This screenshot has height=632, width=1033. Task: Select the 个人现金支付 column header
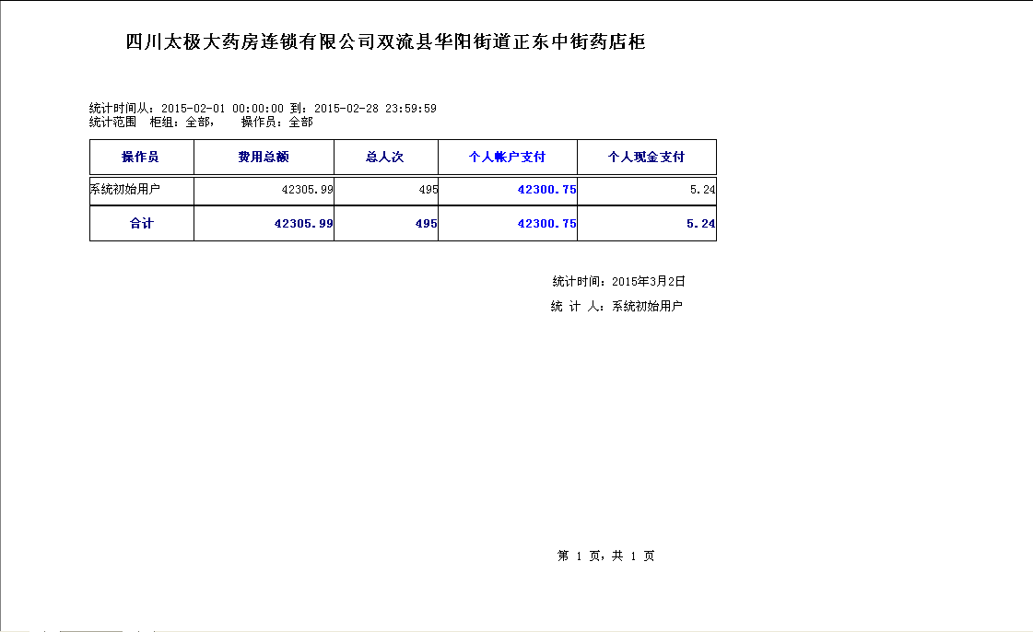tap(646, 157)
